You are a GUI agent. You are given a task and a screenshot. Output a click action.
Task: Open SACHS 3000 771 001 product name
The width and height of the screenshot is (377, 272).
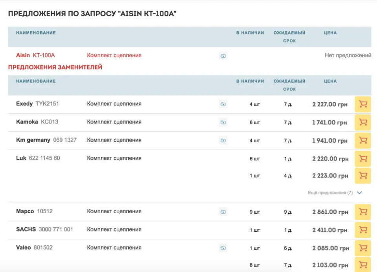click(x=44, y=229)
